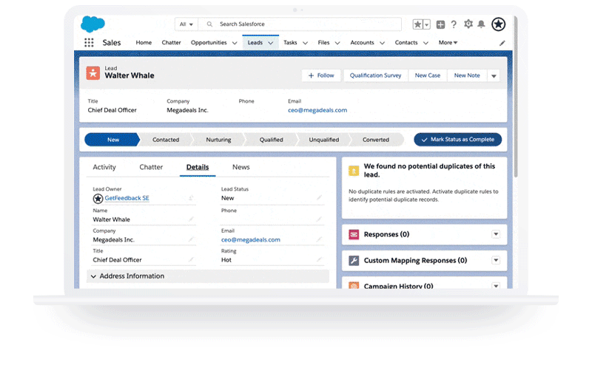Click the Follow button
The width and height of the screenshot is (592, 365).
pyautogui.click(x=321, y=75)
